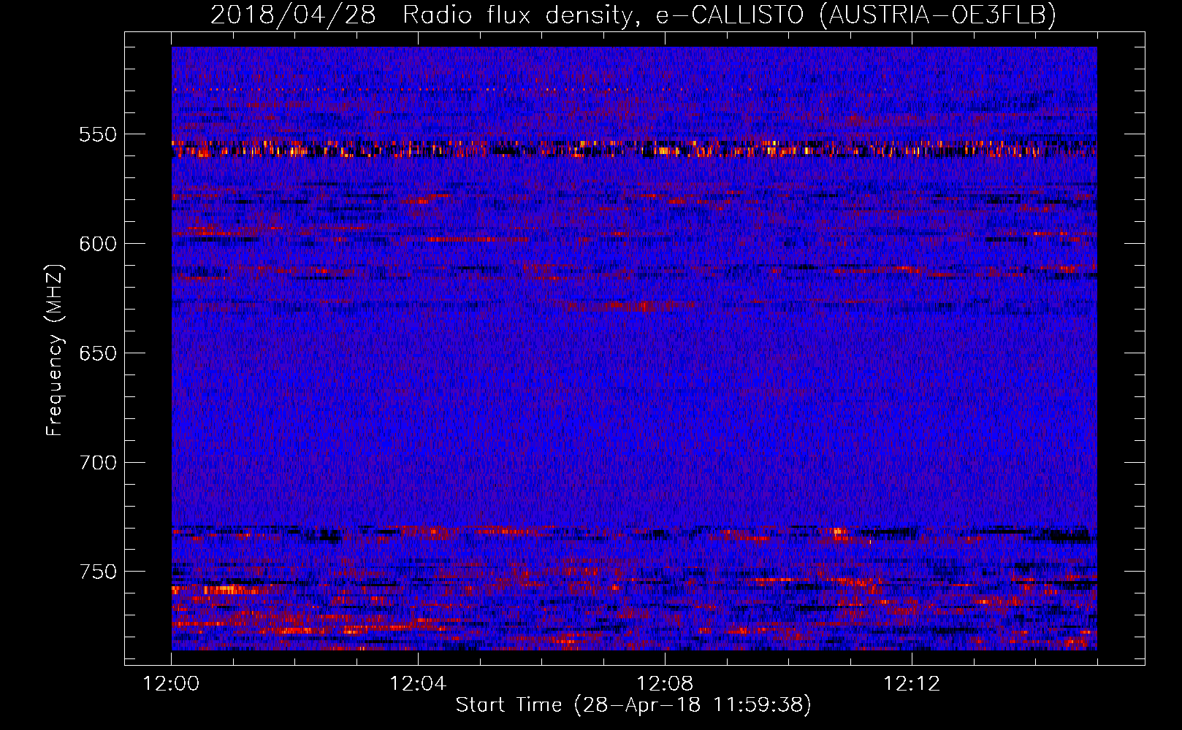Click the 650 frequency tick label
The width and height of the screenshot is (1182, 730).
[98, 353]
